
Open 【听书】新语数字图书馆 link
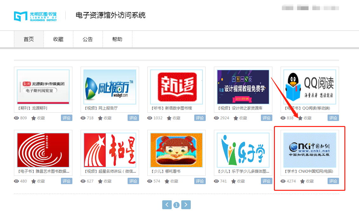[171, 108]
